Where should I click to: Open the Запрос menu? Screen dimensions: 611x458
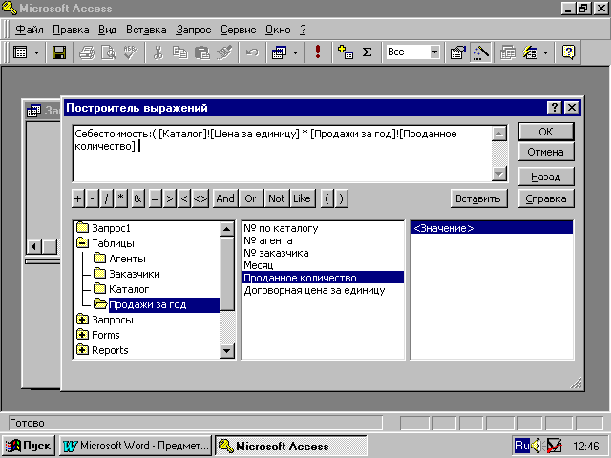[193, 30]
